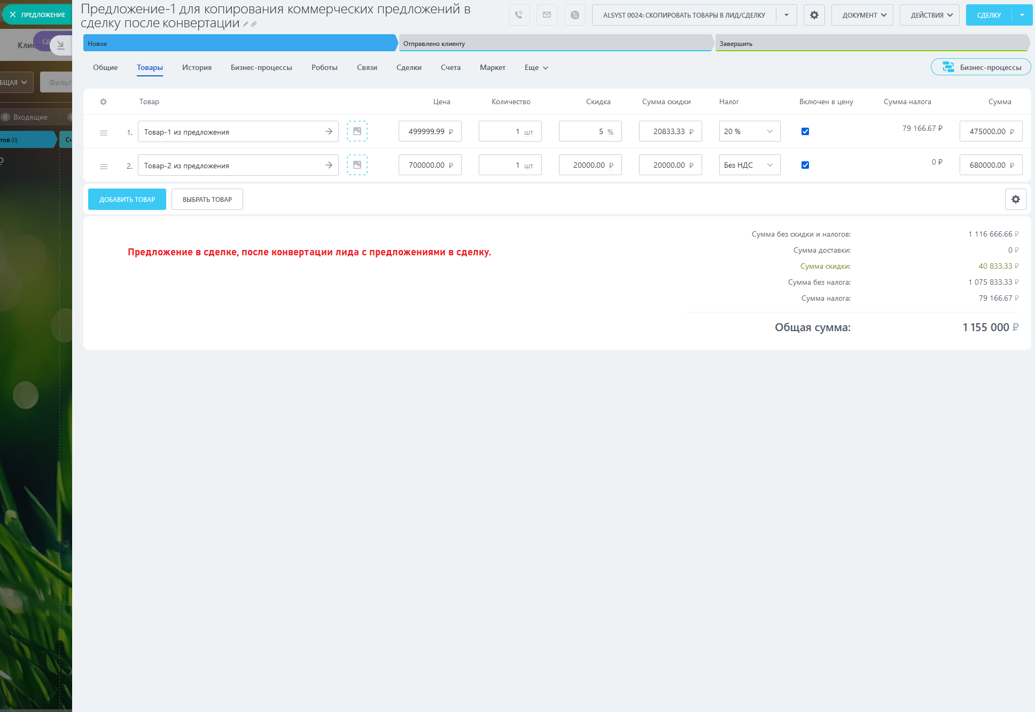Open settings gear next to Документ button

[814, 15]
